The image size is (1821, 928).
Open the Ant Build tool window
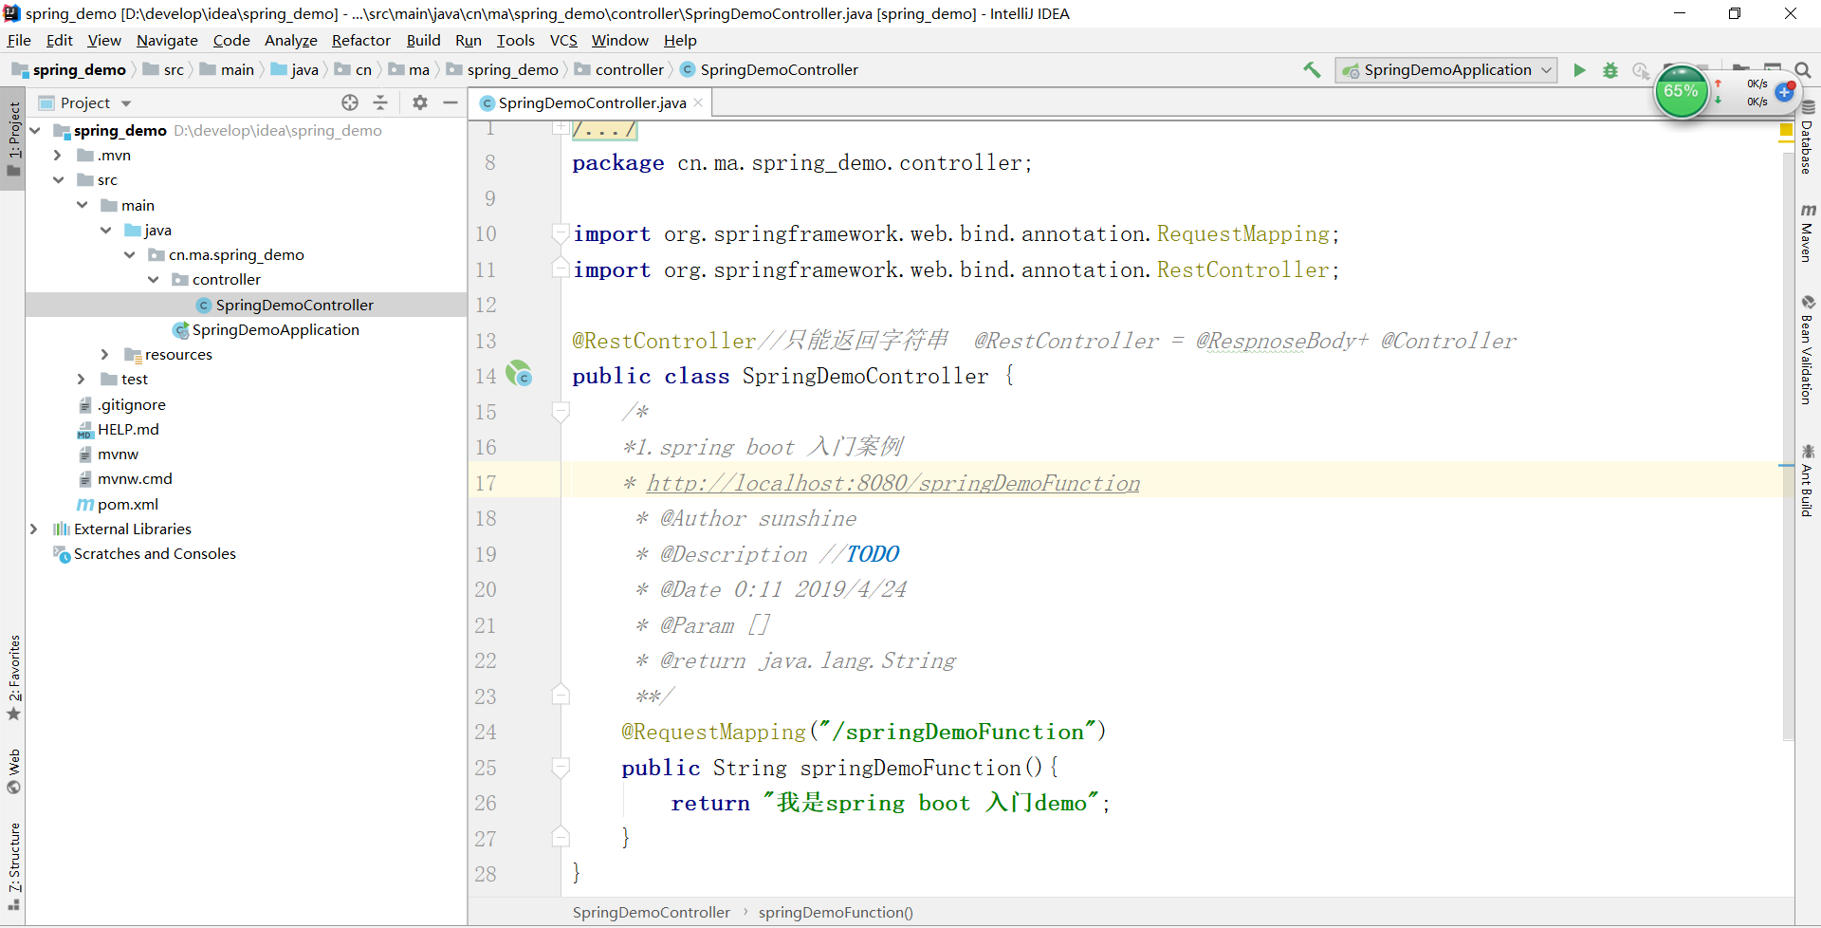click(x=1808, y=481)
